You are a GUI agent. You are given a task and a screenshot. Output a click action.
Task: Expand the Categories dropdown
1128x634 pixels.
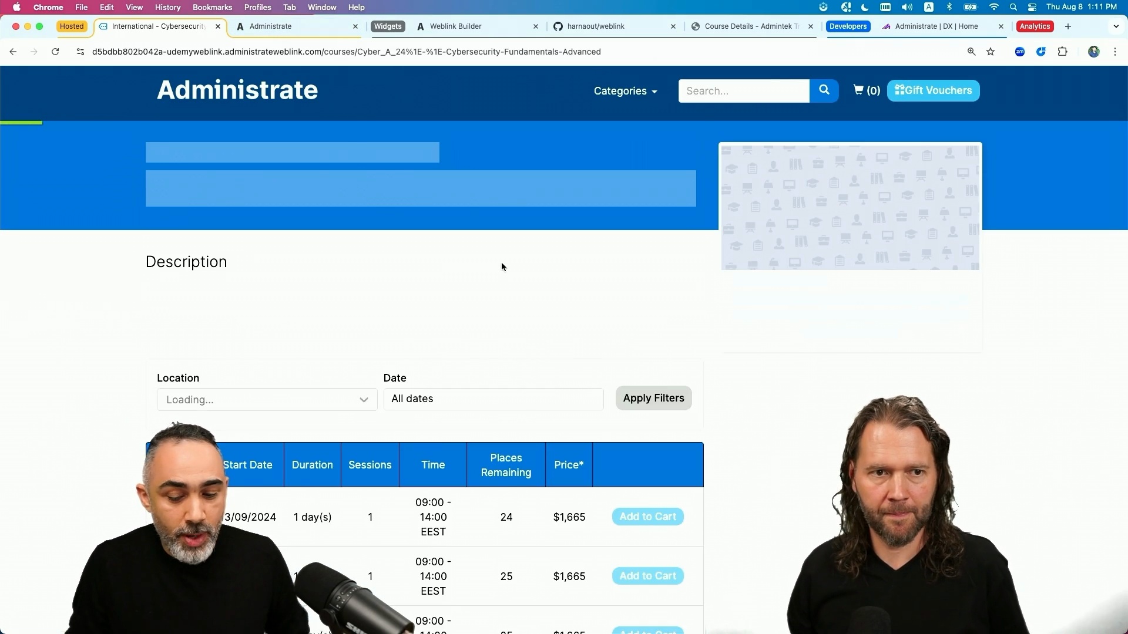tap(625, 91)
